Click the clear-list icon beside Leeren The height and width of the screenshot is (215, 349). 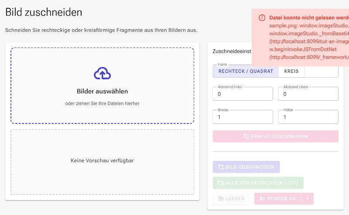pos(221,198)
